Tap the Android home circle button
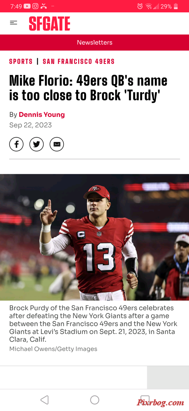Viewport: 189px width, 411px height. point(95,400)
